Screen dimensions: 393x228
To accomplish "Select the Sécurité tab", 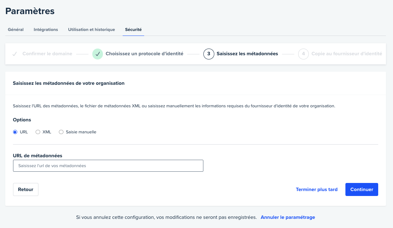I will point(133,30).
